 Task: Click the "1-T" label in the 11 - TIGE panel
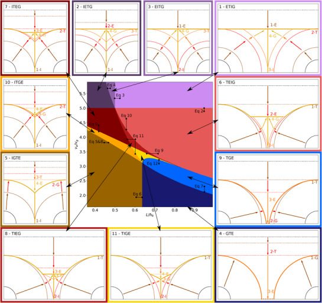(207, 258)
